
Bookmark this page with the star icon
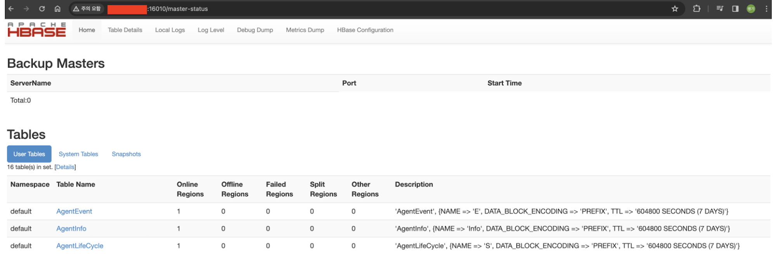(x=675, y=9)
